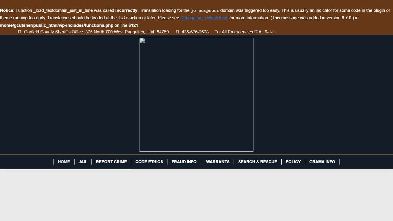The height and width of the screenshot is (221, 393).
Task: Open the Debugging in WordPress link
Action: pos(204,18)
